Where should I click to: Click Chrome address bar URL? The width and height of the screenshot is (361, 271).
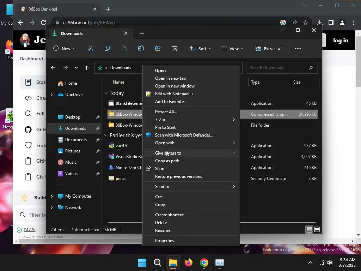[89, 23]
